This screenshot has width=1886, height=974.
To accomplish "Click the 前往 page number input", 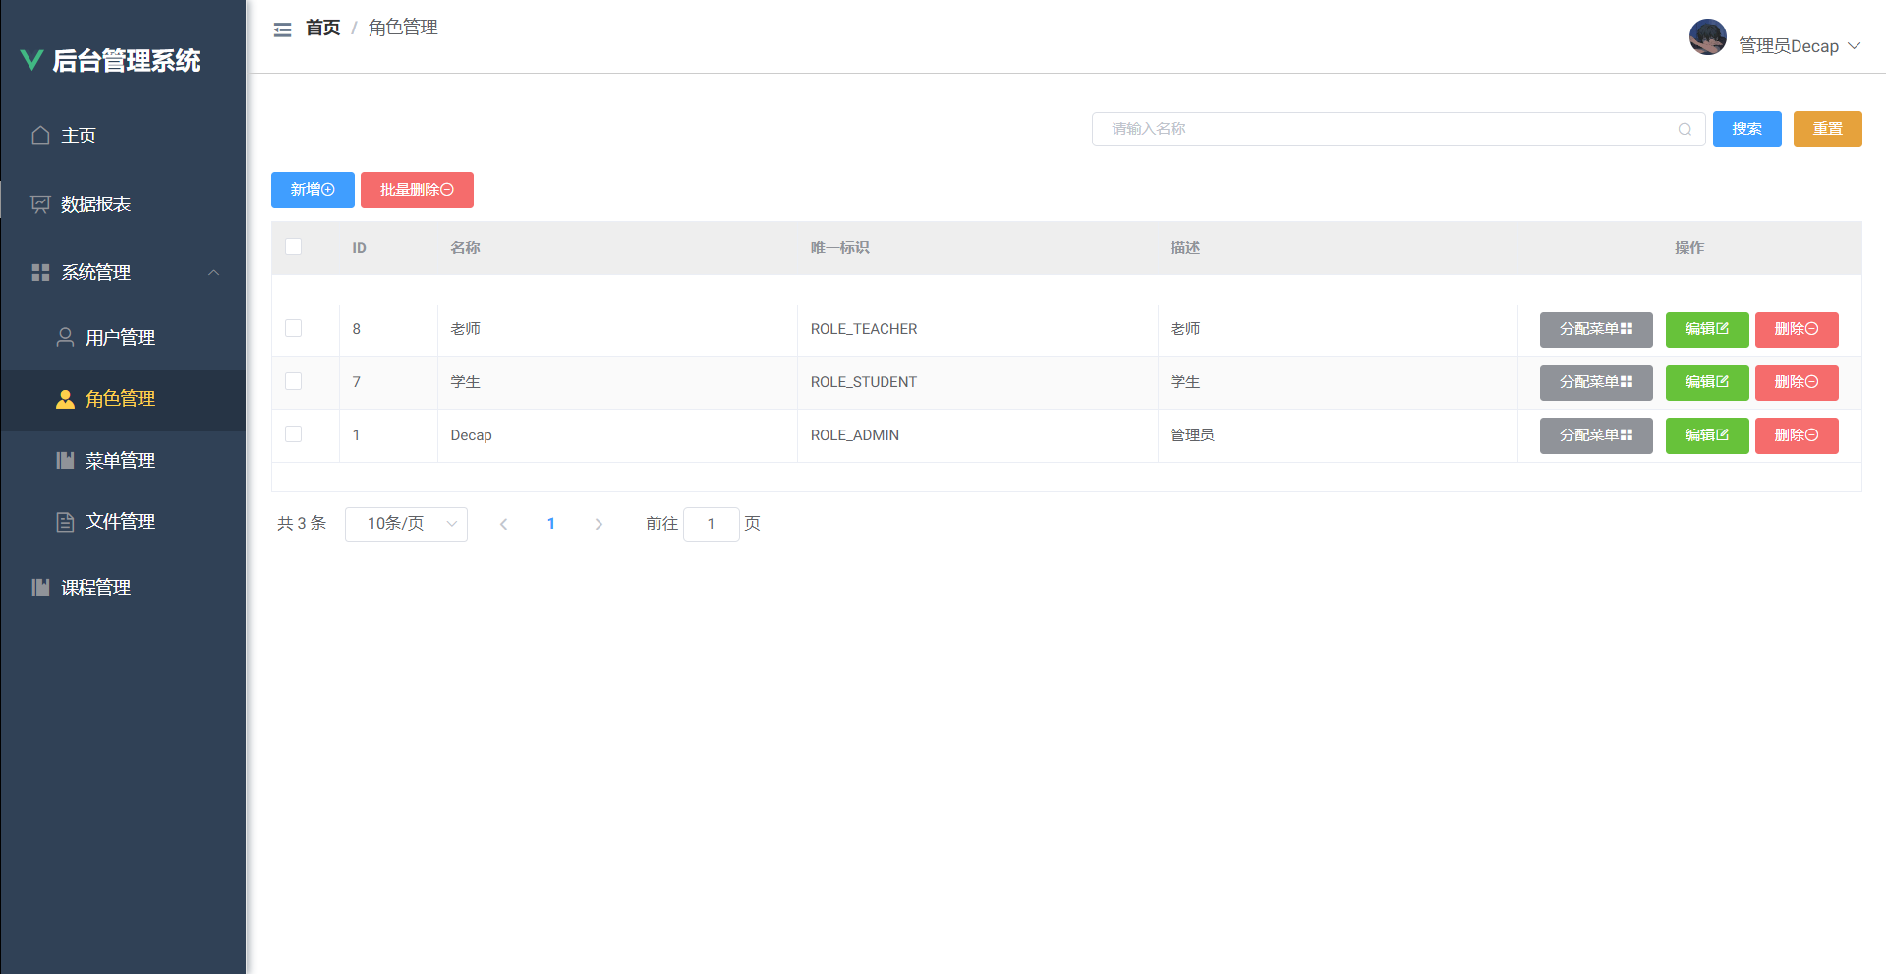I will pos(711,524).
